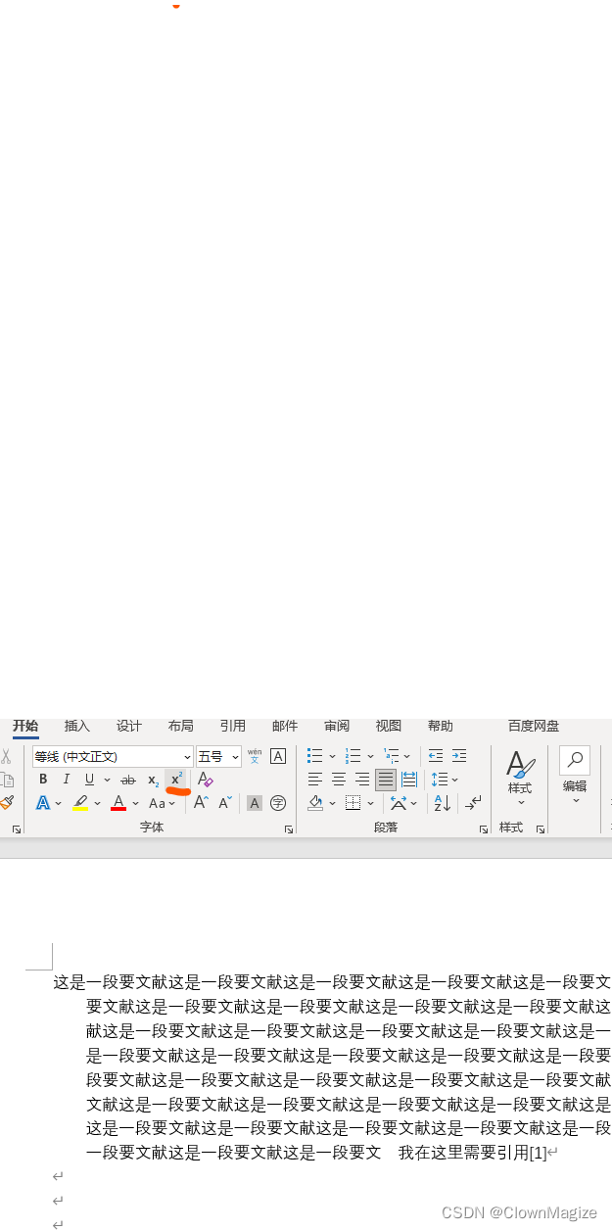Screen dimensions: 612x1231
Task: Apply the yellow text highlight pen
Action: [x=80, y=803]
